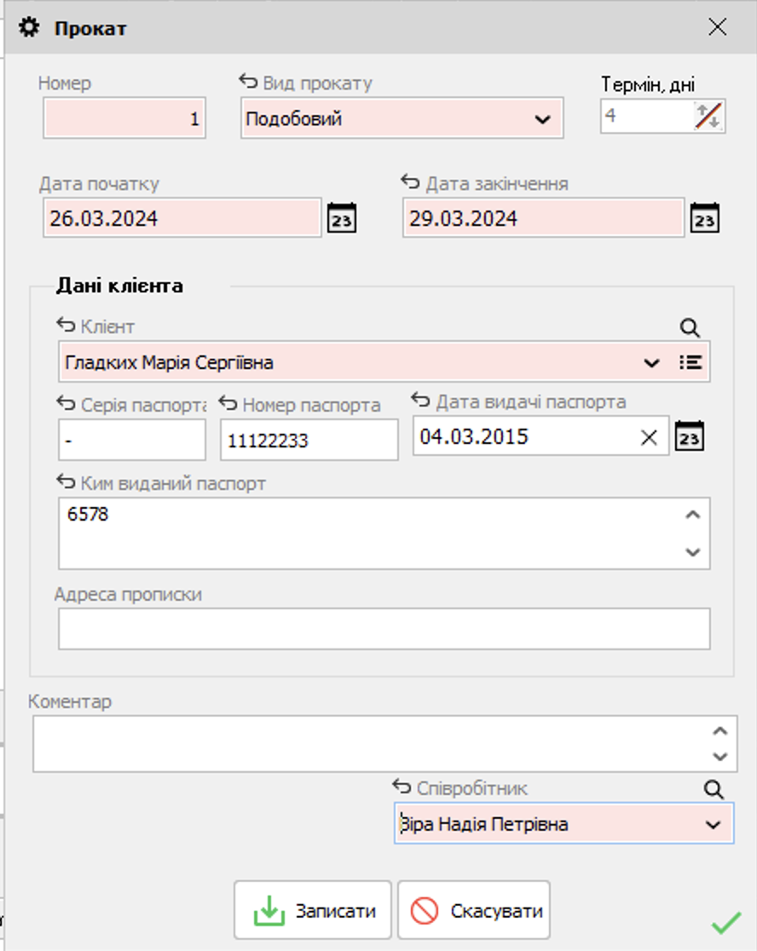
Task: Clear passport issue date with X
Action: [x=649, y=437]
